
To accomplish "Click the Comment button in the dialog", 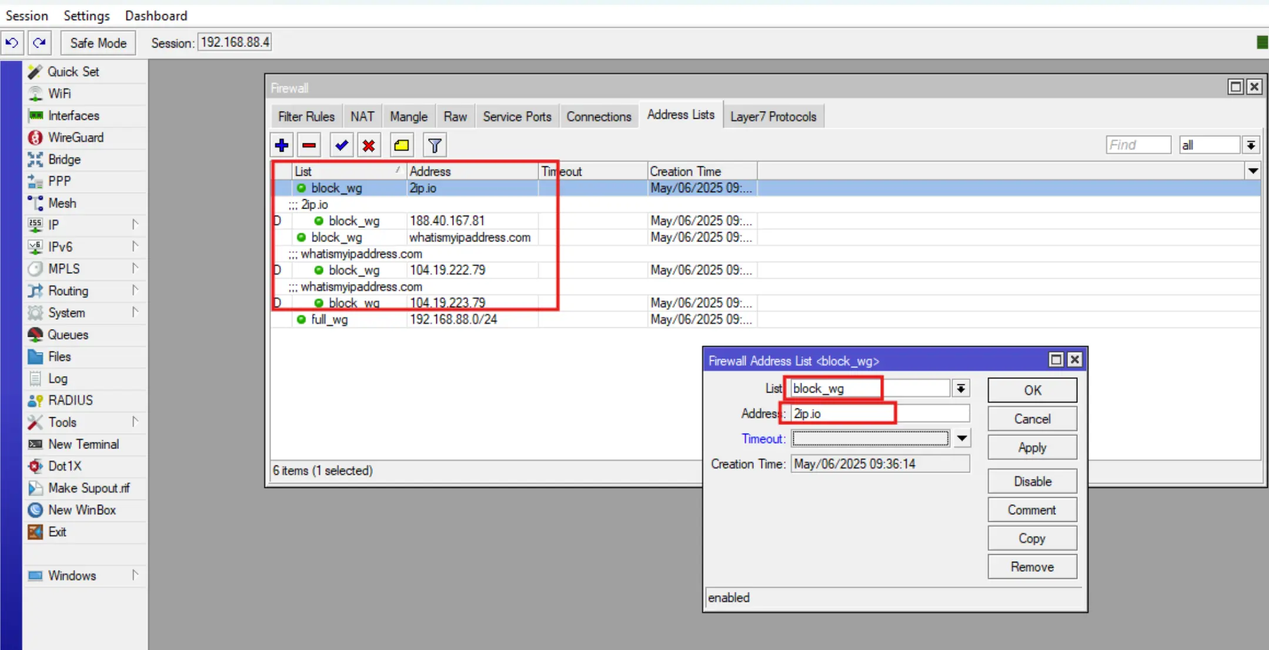I will pyautogui.click(x=1032, y=510).
